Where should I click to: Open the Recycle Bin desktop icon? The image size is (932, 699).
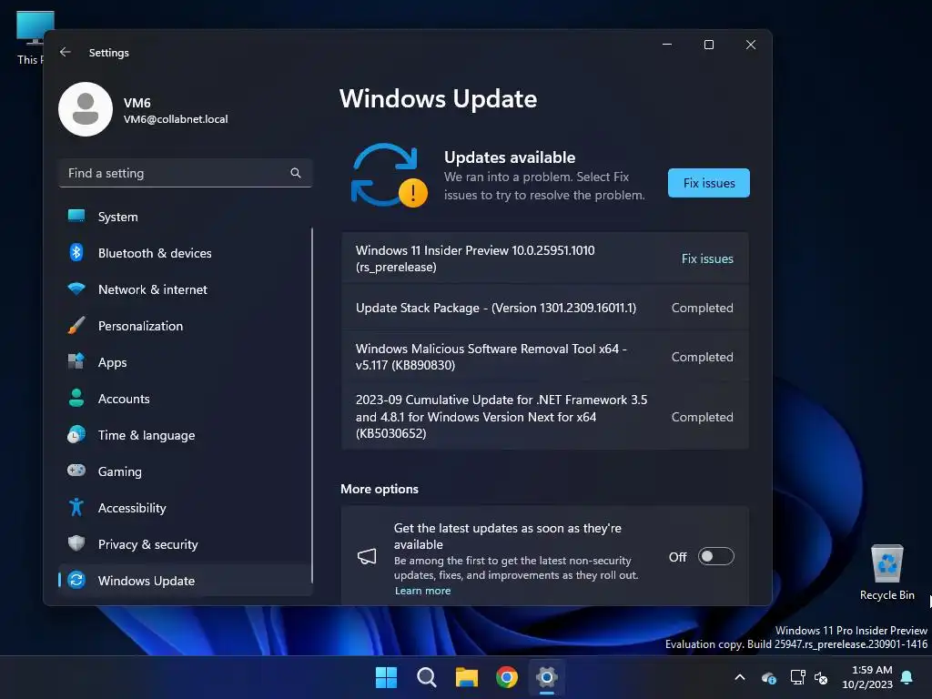tap(887, 572)
